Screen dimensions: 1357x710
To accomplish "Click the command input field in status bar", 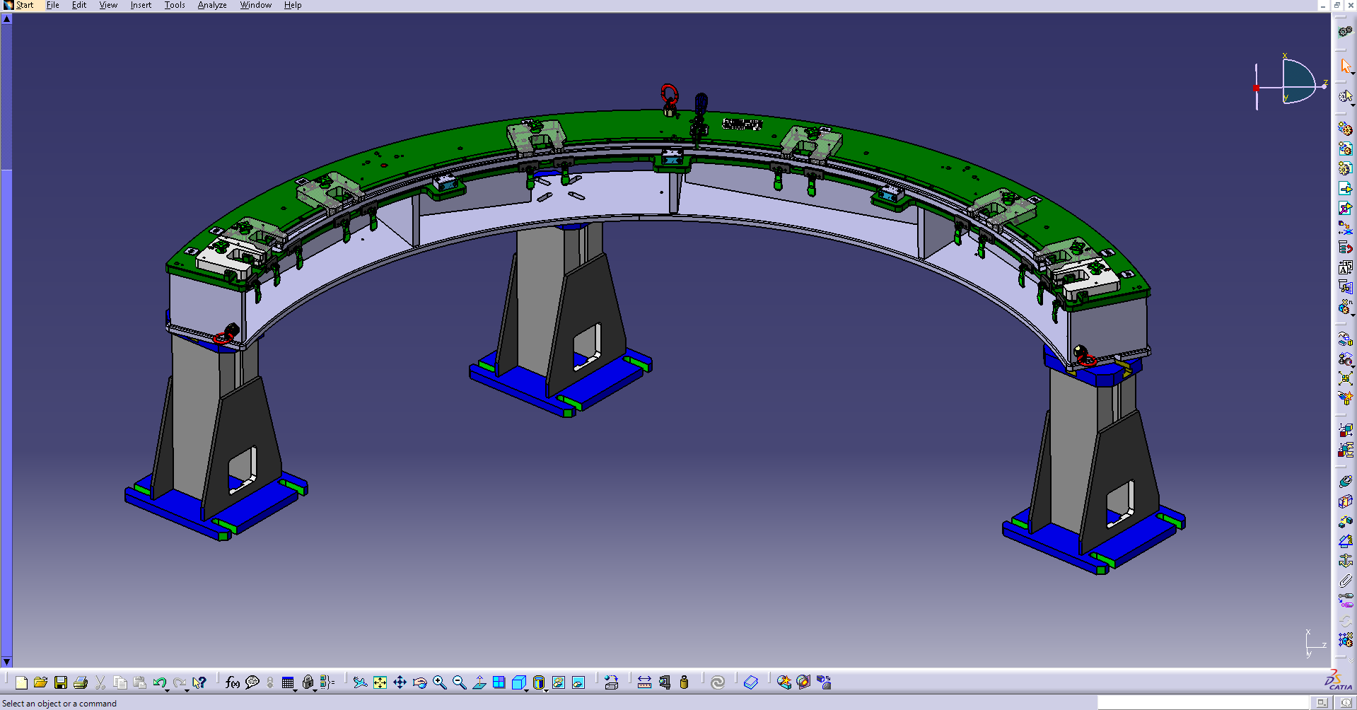I will pyautogui.click(x=1202, y=703).
